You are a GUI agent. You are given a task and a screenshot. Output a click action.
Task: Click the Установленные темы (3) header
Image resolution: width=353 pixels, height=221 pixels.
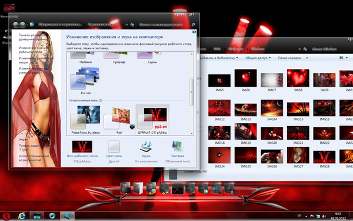point(85,100)
